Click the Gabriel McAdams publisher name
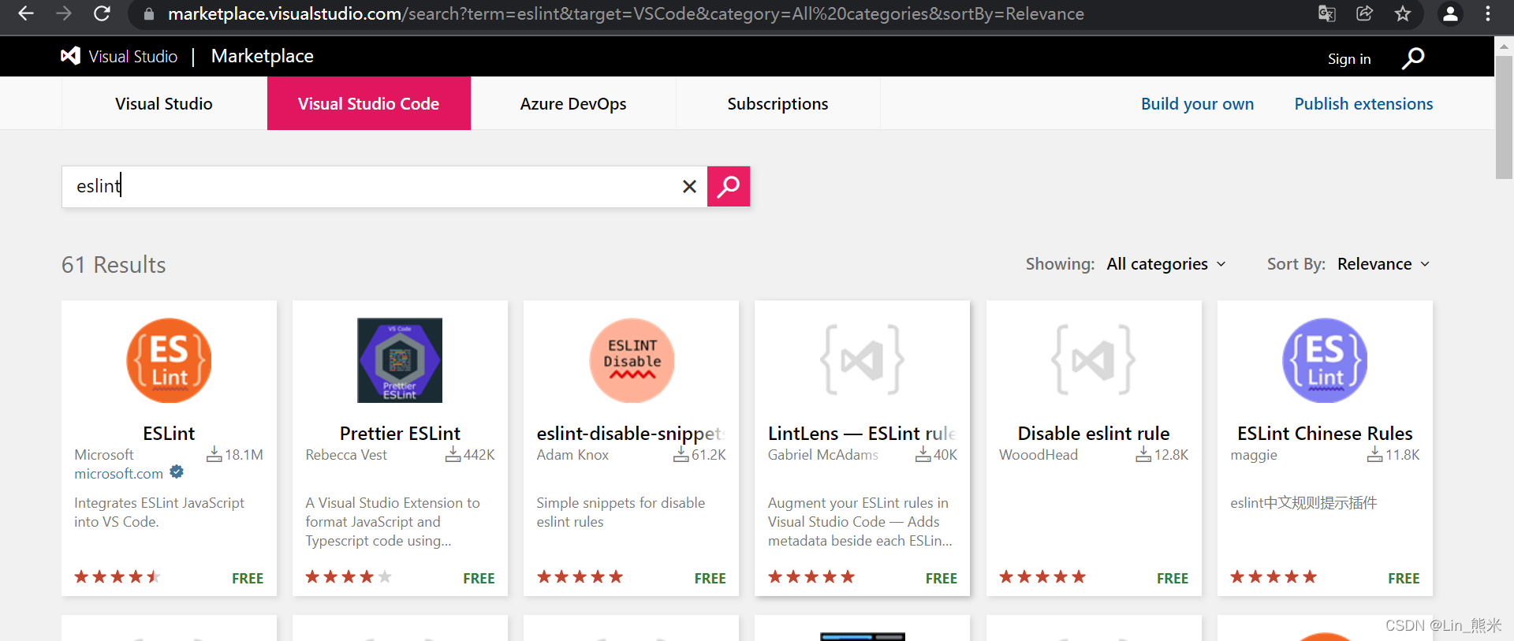Image resolution: width=1514 pixels, height=641 pixels. pyautogui.click(x=822, y=454)
